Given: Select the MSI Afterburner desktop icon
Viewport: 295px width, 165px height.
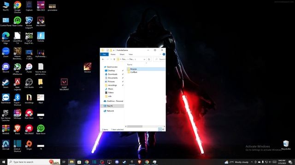Looking at the screenshot, I should 18,69.
